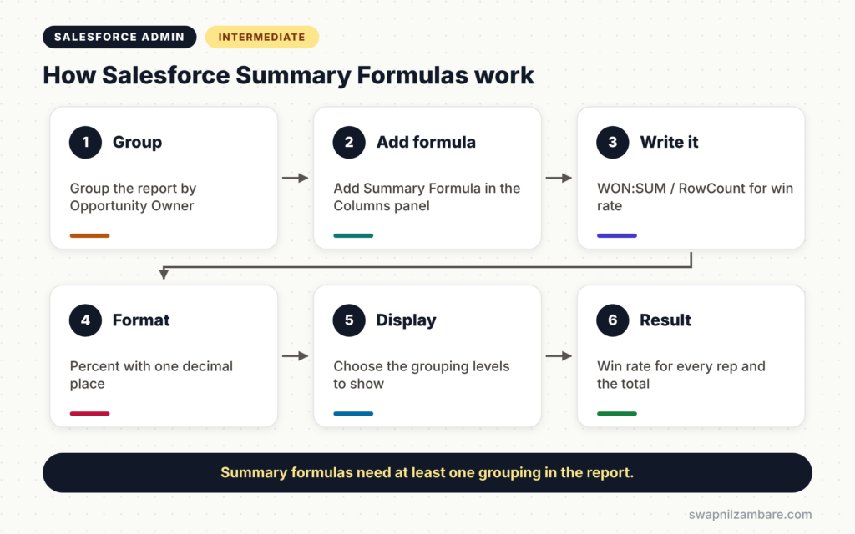The width and height of the screenshot is (855, 534).
Task: Select the 'How Salesforce Summary Formulas work' title
Action: [288, 75]
